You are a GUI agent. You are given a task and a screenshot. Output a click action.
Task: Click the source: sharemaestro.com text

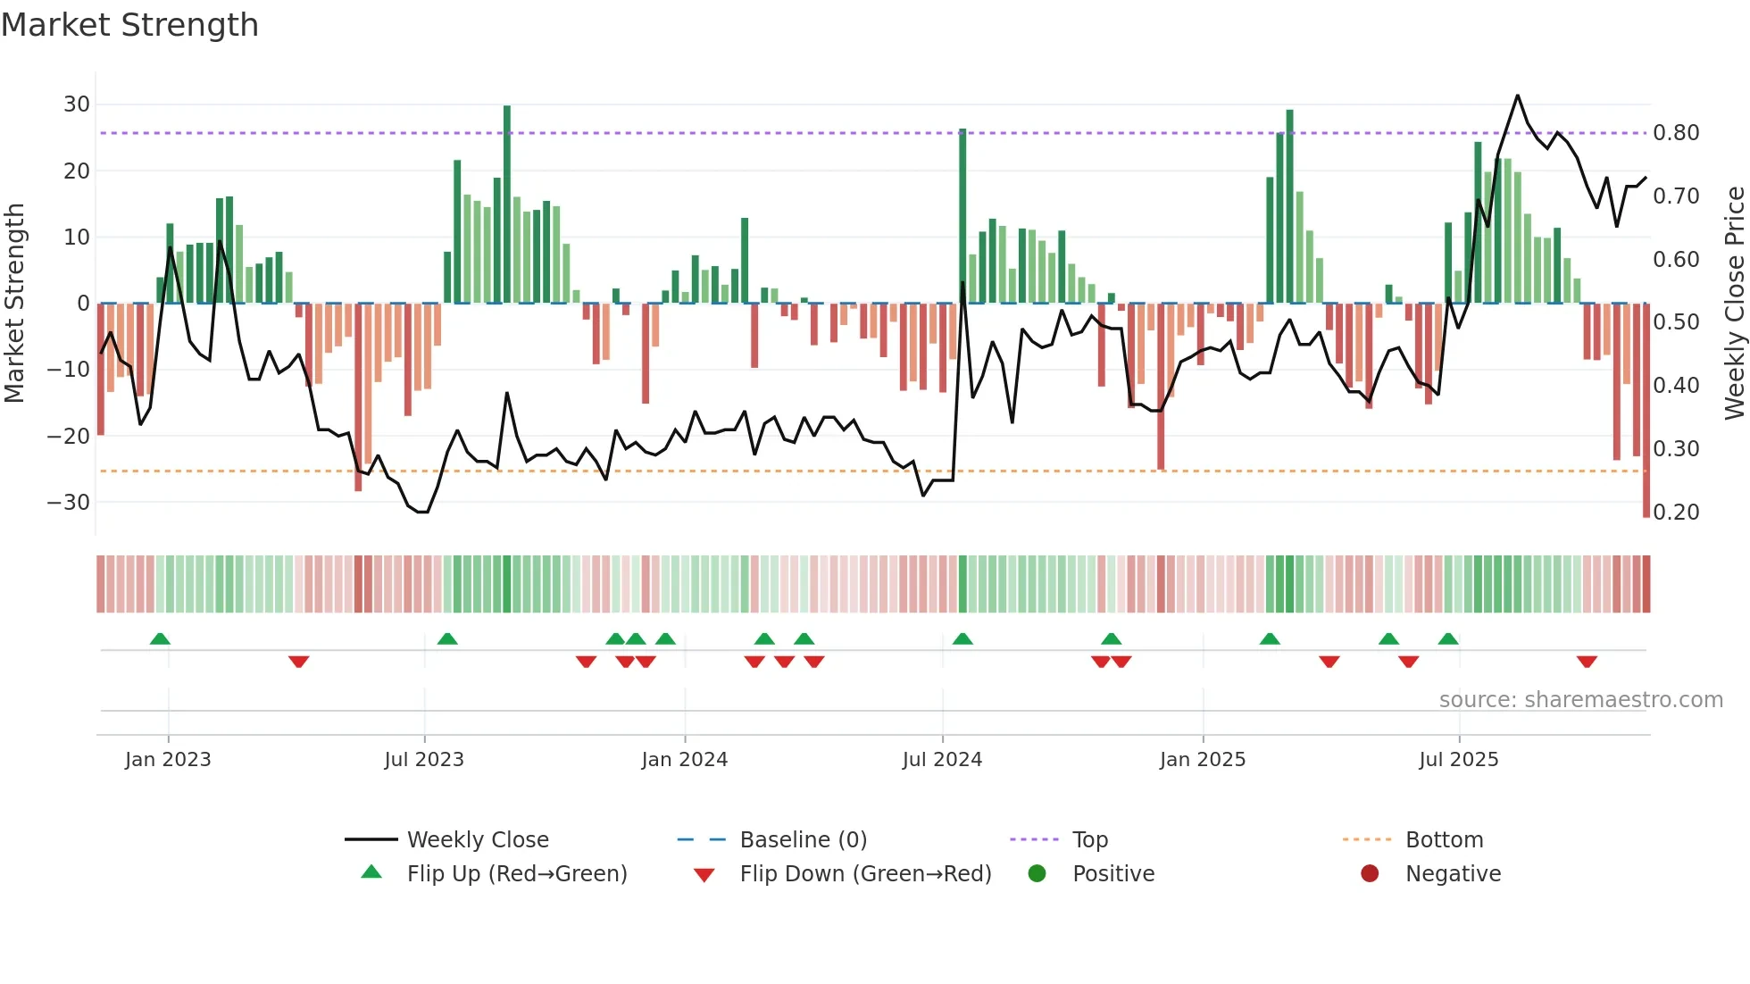(x=1580, y=700)
